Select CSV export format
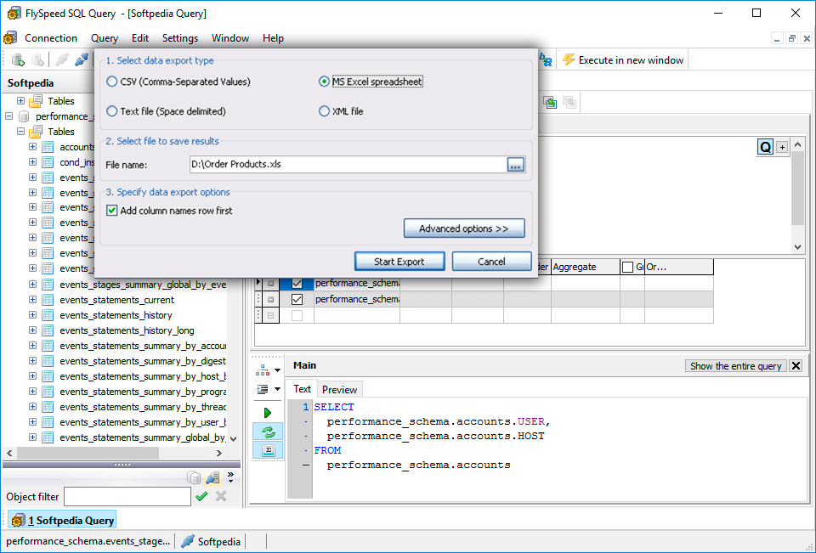Viewport: 816px width, 553px height. click(111, 81)
